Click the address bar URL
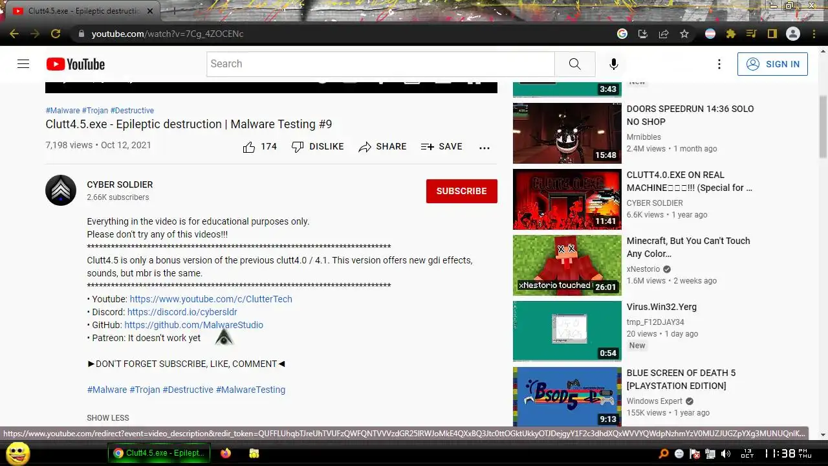This screenshot has height=466, width=828. point(167,34)
